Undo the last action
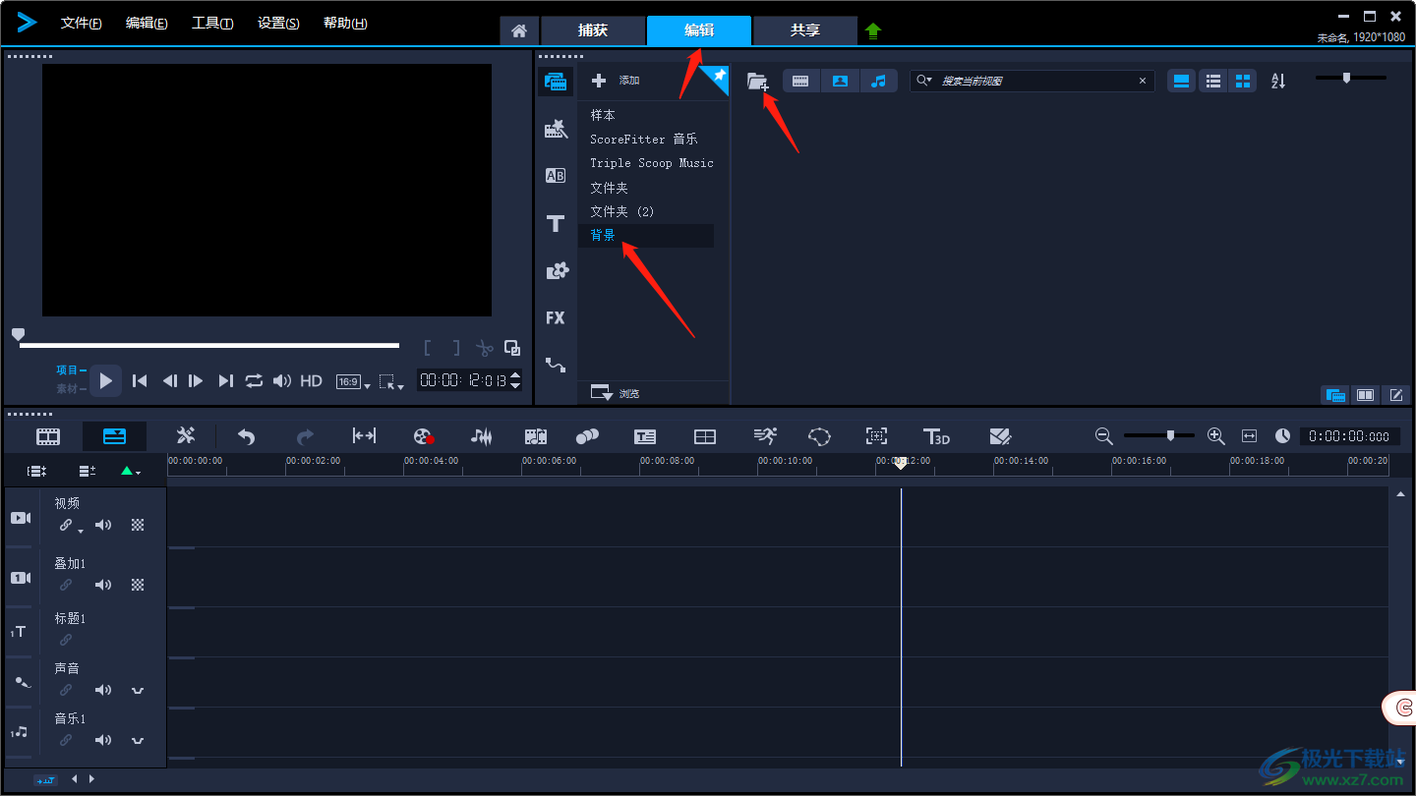Image resolution: width=1416 pixels, height=796 pixels. click(246, 436)
